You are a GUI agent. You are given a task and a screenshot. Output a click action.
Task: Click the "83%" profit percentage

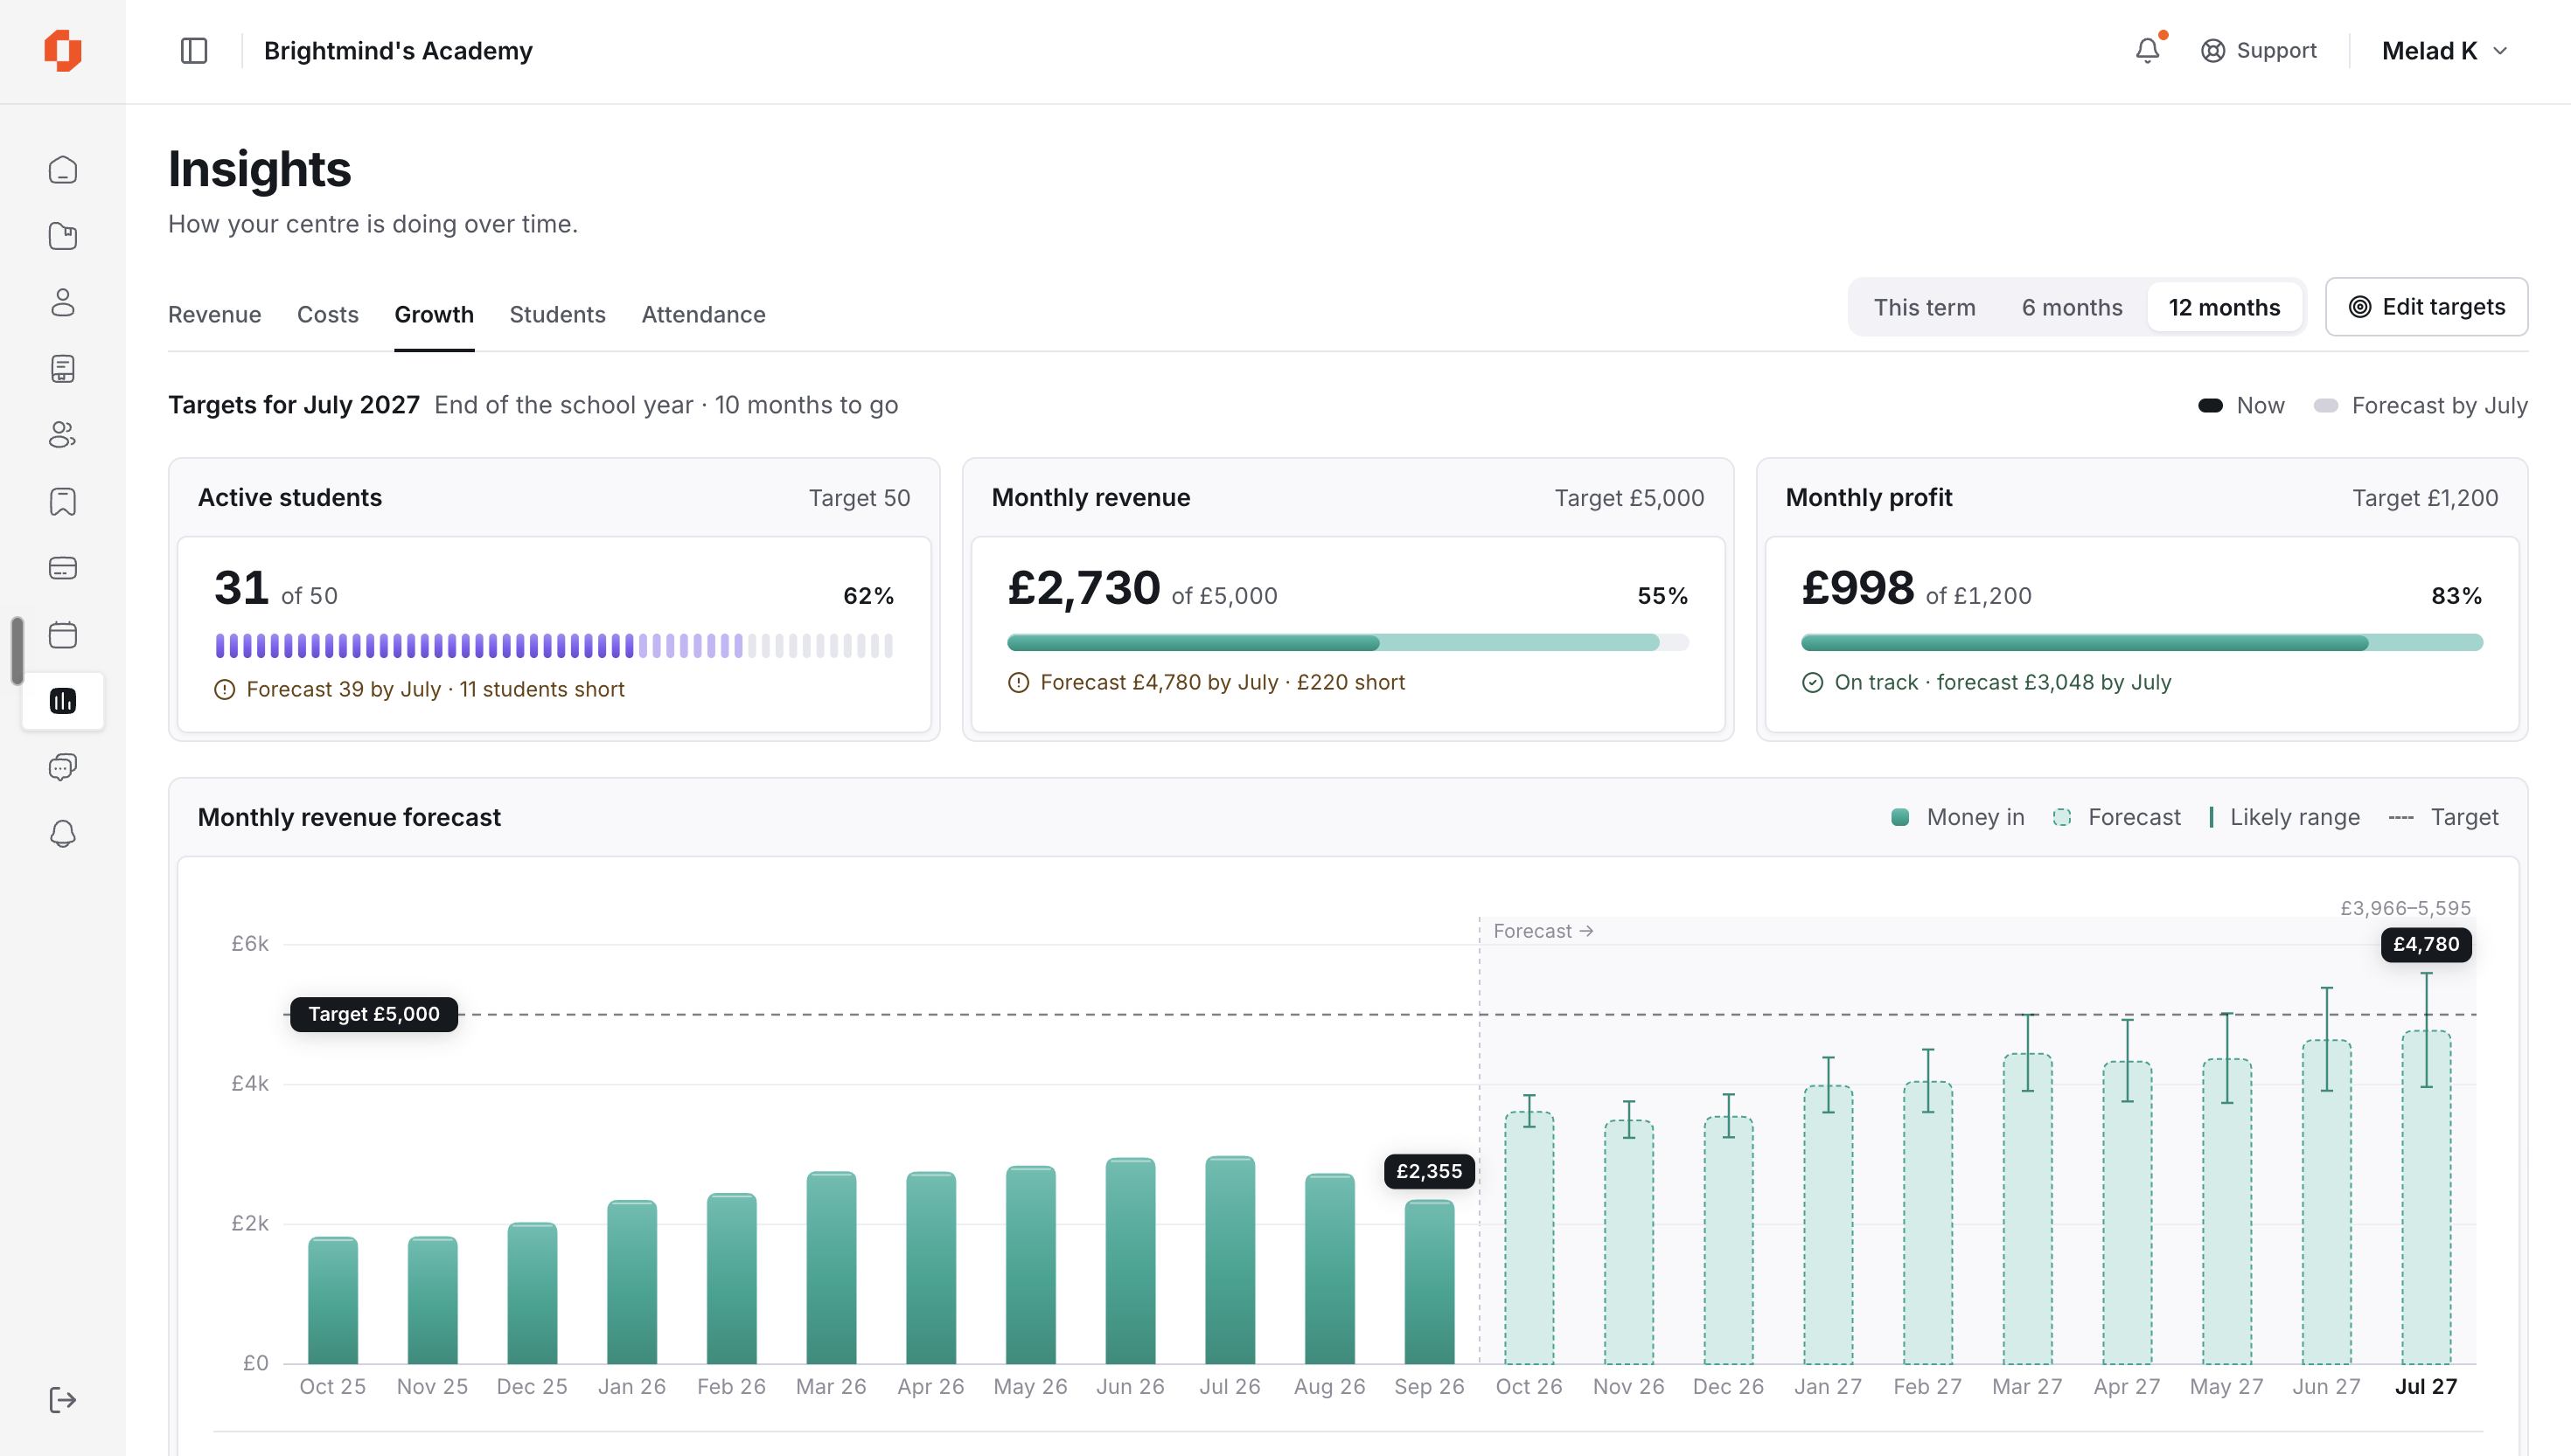tap(2457, 596)
